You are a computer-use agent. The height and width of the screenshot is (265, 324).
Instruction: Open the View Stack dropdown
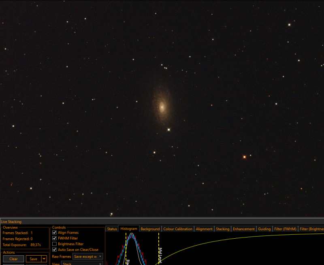tap(82, 263)
